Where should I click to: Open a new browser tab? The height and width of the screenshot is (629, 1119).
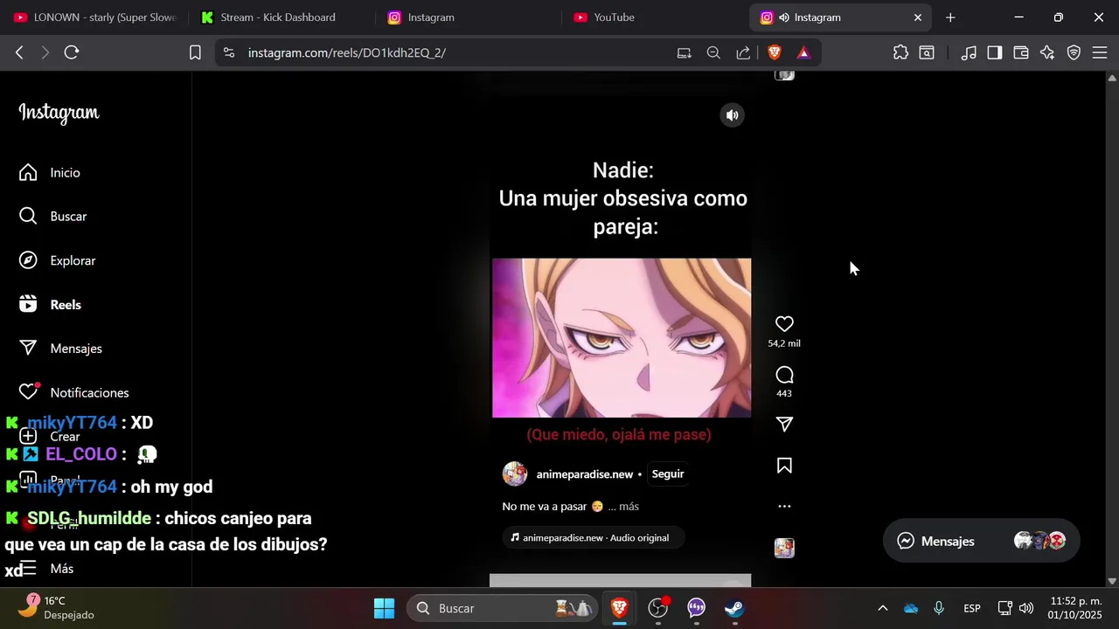[950, 17]
